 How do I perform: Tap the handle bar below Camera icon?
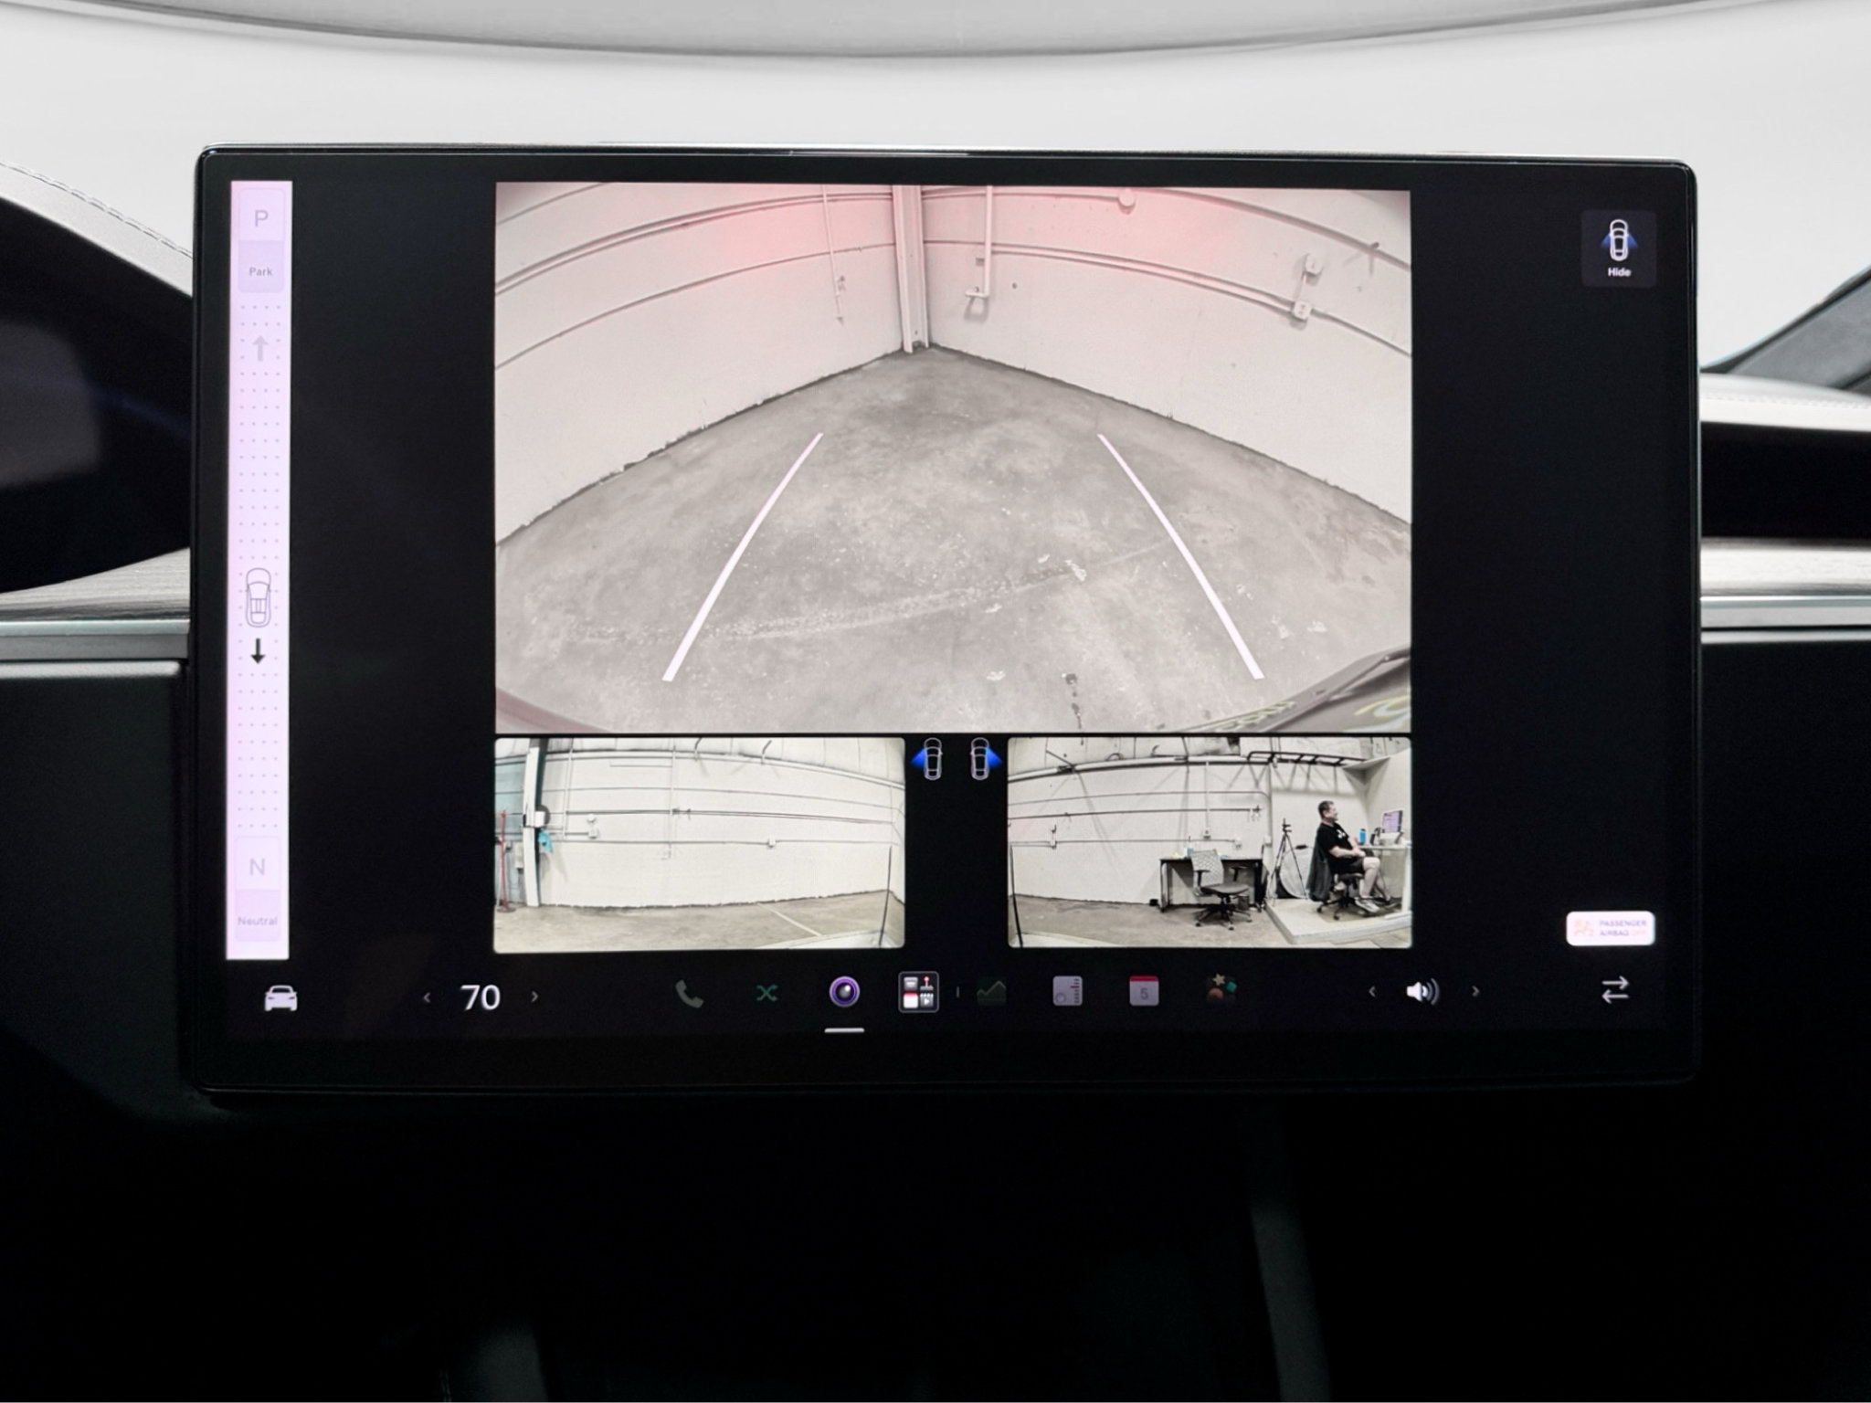tap(844, 1031)
